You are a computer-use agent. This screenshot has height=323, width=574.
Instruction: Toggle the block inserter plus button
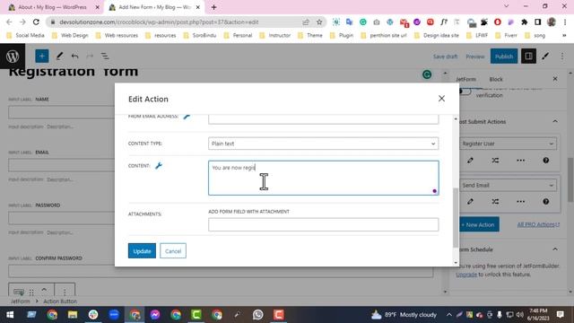pos(42,56)
